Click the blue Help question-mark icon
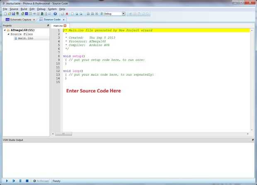The width and height of the screenshot is (257, 185). (x=55, y=14)
